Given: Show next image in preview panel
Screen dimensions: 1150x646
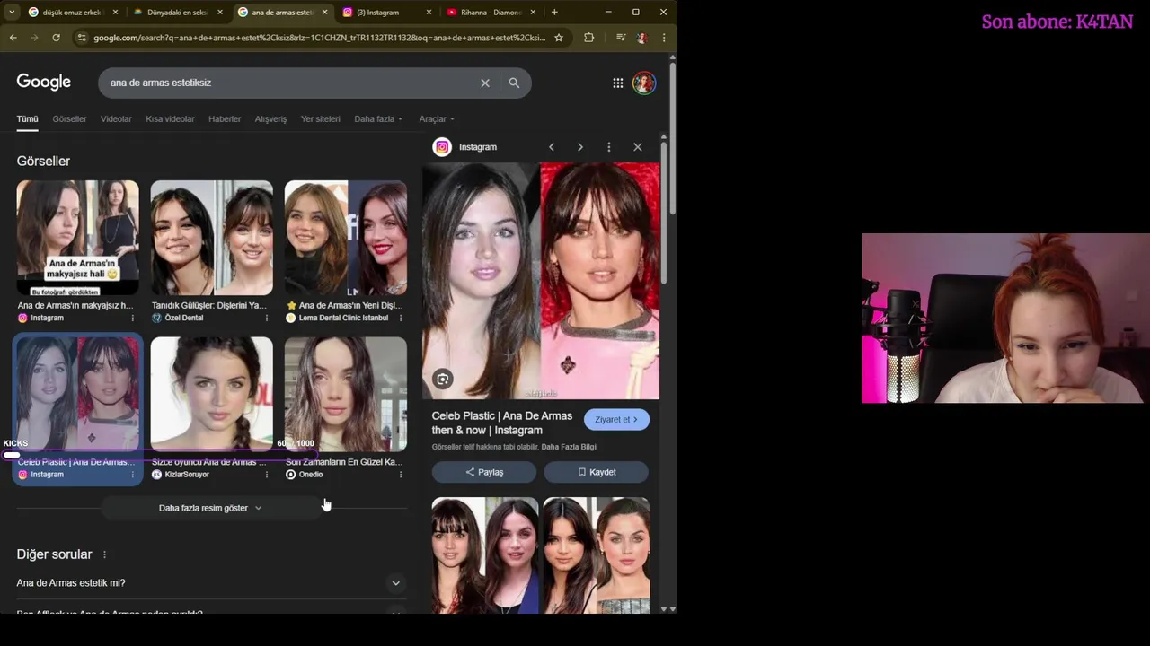Looking at the screenshot, I should (580, 147).
